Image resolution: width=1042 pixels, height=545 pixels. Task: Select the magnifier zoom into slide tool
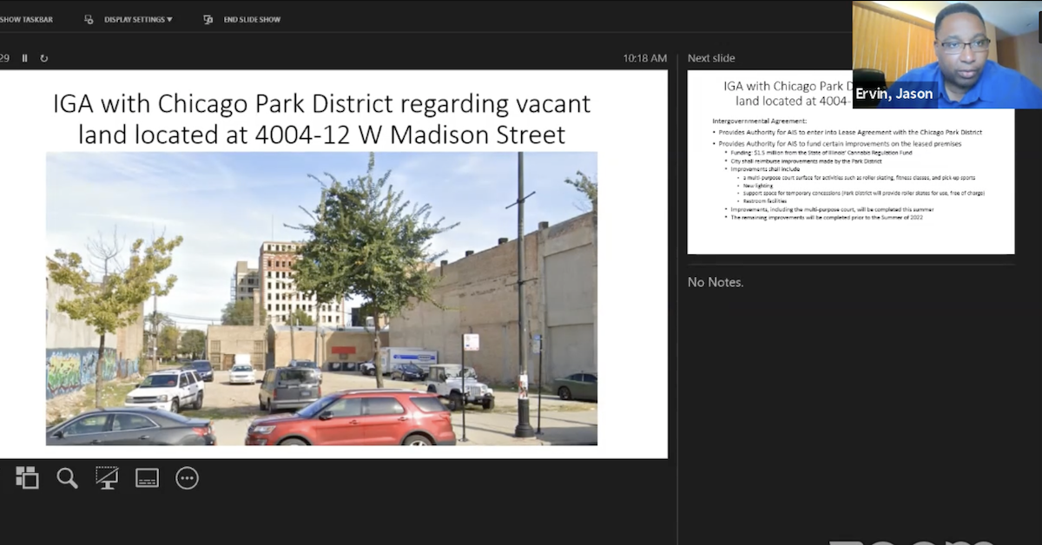tap(67, 477)
